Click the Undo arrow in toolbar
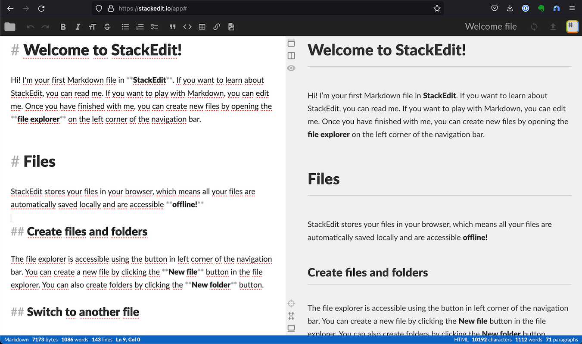The width and height of the screenshot is (582, 344). (x=31, y=27)
